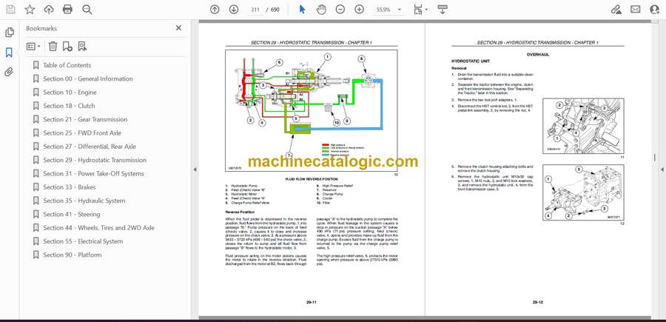Jump to Section 90 - Platform
Viewport: 666px width, 322px height.
(73, 255)
